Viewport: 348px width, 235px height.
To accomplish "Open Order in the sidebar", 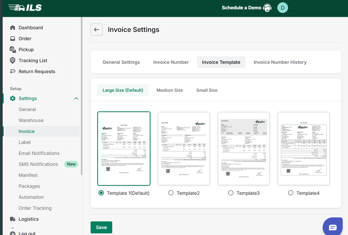I will pyautogui.click(x=25, y=39).
